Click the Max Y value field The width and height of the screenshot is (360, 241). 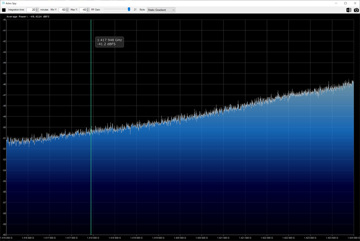83,10
